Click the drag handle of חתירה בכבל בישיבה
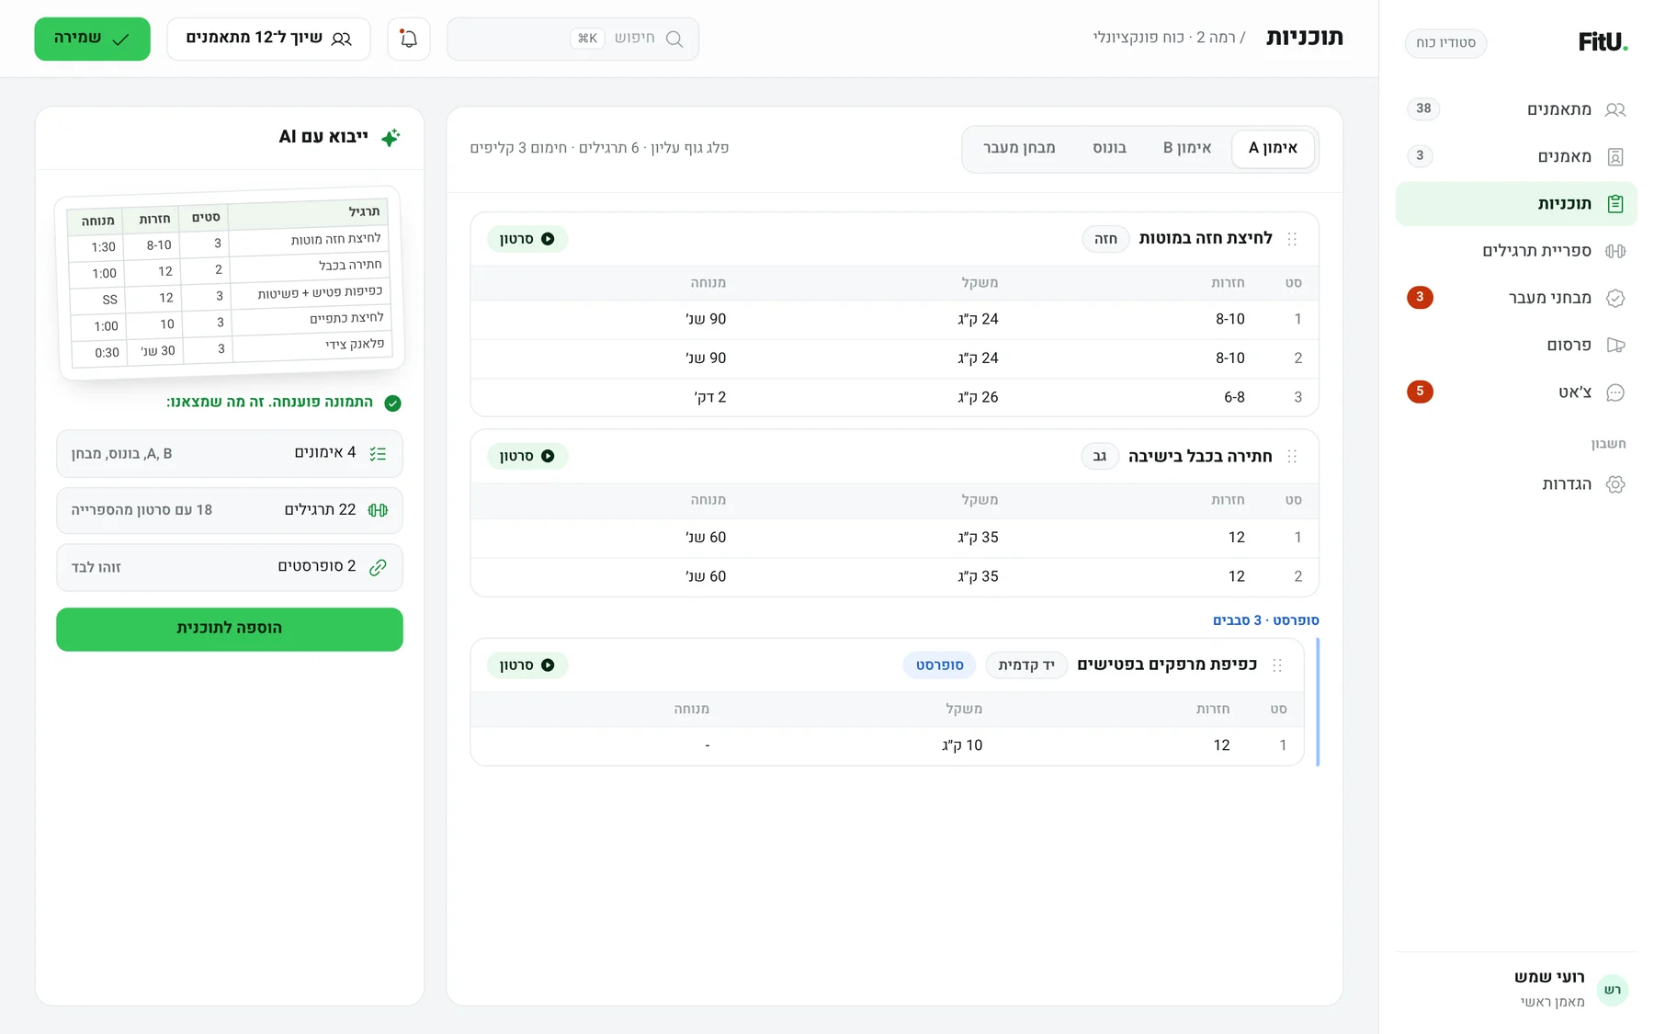Viewport: 1654px width, 1034px height. (1292, 457)
